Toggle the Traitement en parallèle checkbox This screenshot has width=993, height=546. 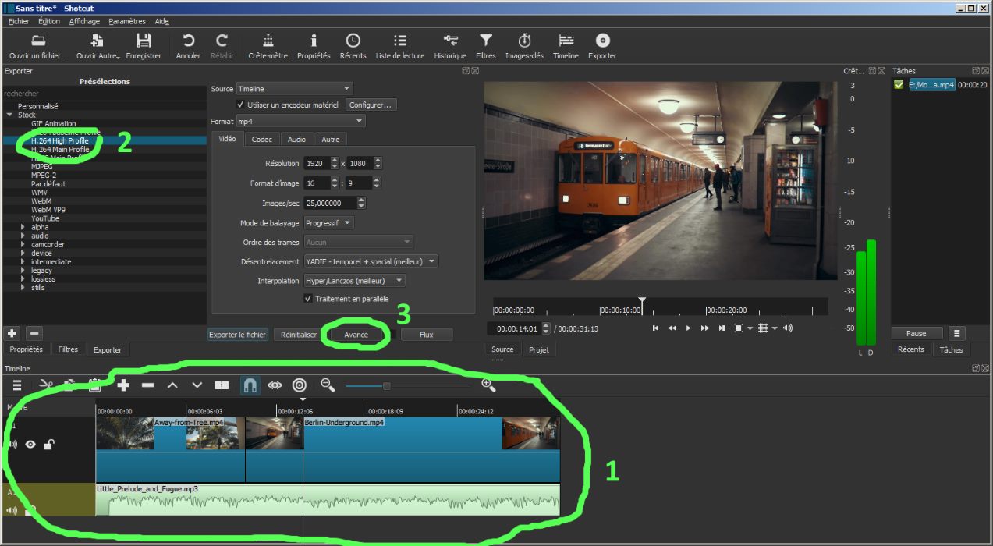[x=308, y=299]
